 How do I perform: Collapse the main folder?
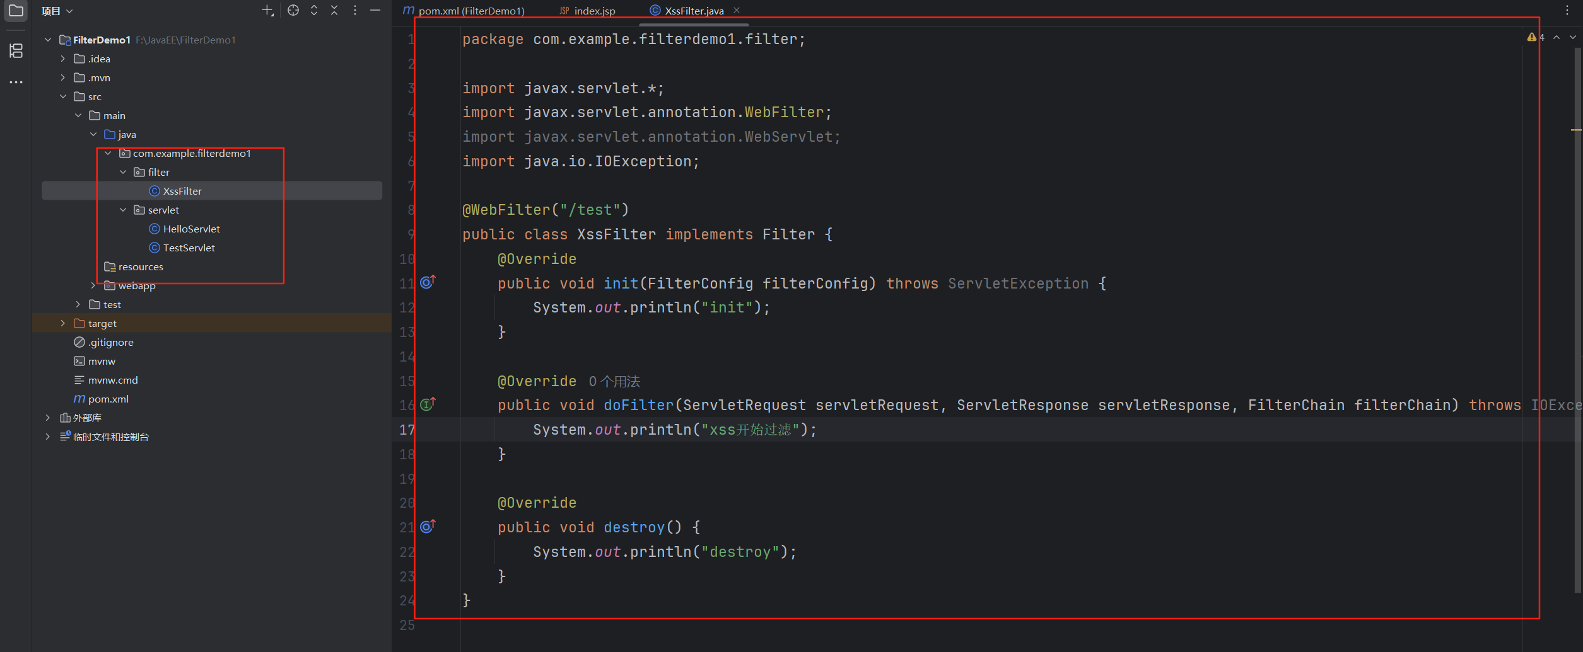(x=78, y=115)
